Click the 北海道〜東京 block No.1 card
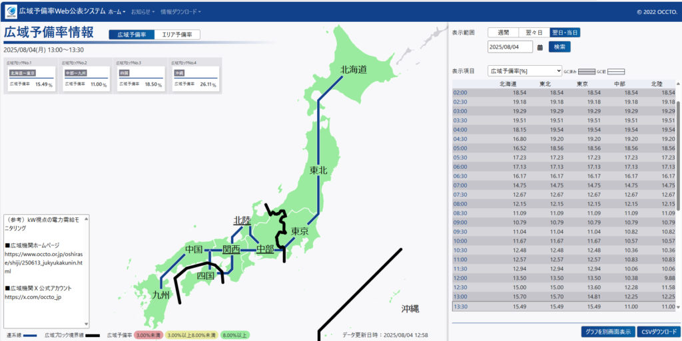 (31, 79)
